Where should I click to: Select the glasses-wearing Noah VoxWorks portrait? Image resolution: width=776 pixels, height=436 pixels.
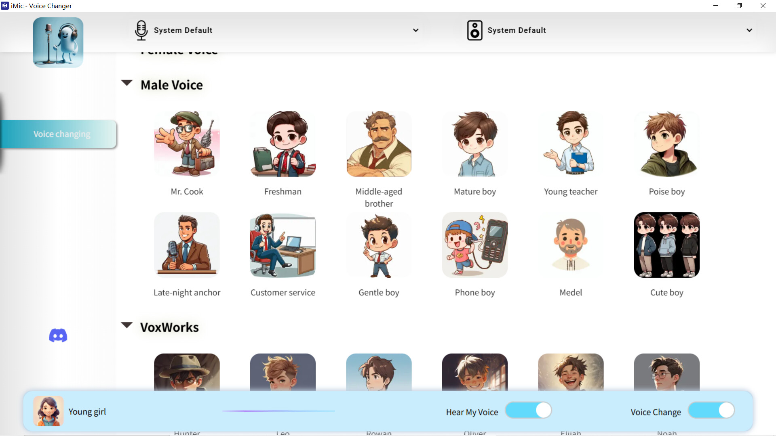click(x=667, y=372)
